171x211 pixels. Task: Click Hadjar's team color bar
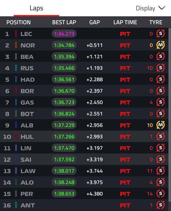coord(16,80)
